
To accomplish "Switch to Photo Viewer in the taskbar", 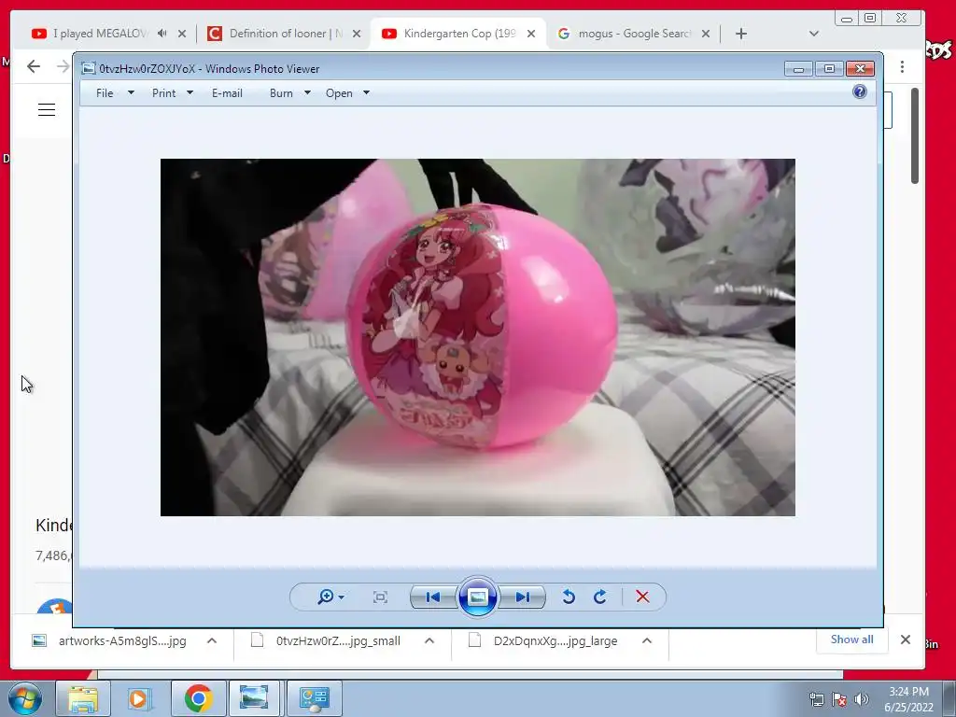I will 254,698.
